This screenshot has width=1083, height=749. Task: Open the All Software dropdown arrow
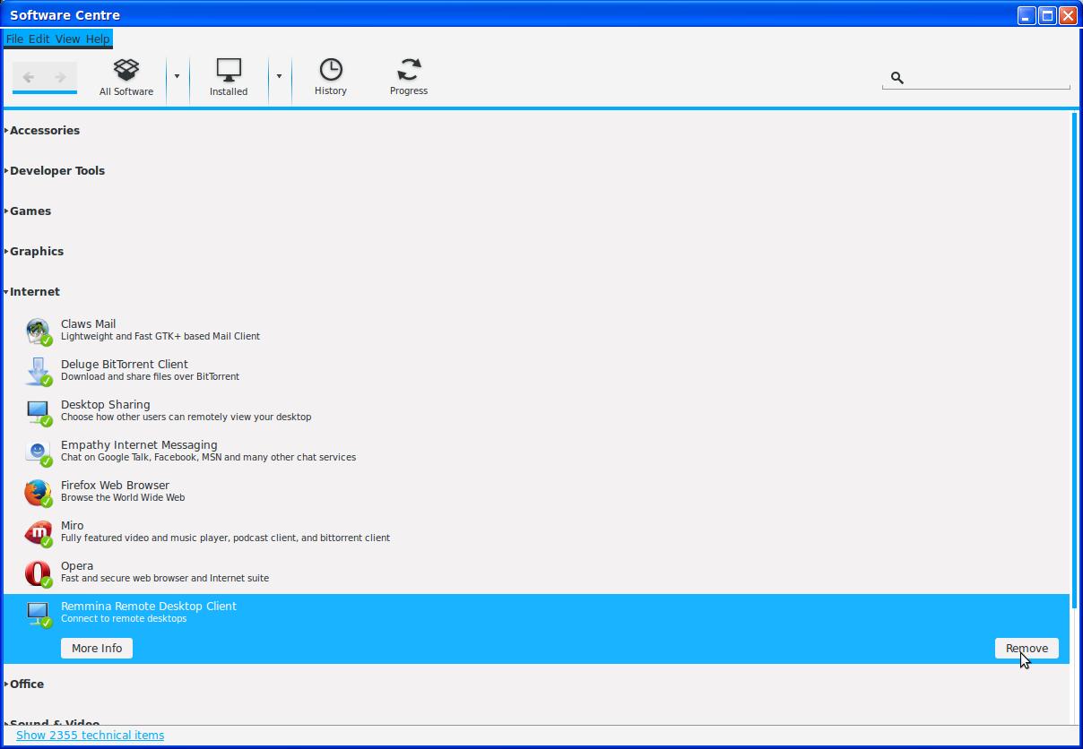pos(177,77)
